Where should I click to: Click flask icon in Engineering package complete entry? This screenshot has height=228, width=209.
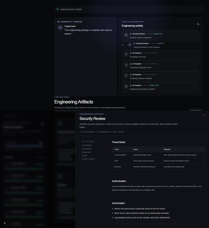131,85
